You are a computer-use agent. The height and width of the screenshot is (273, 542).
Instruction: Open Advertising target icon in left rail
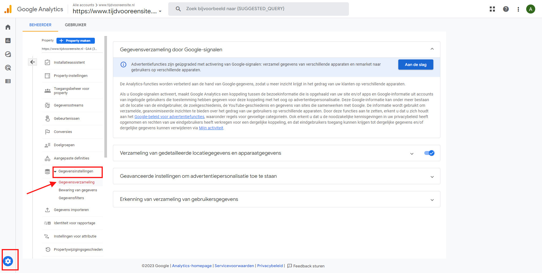[8, 68]
